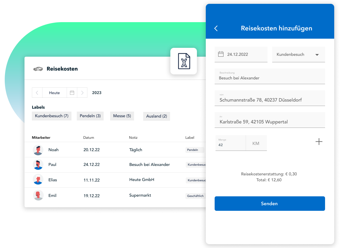
Task: Click the Heute button
Action: [x=54, y=93]
